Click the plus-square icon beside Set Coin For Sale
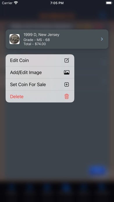 click(x=67, y=84)
